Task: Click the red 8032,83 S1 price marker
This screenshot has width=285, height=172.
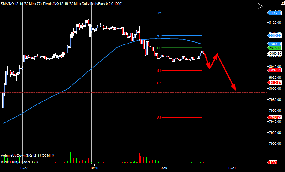Action: (x=275, y=70)
